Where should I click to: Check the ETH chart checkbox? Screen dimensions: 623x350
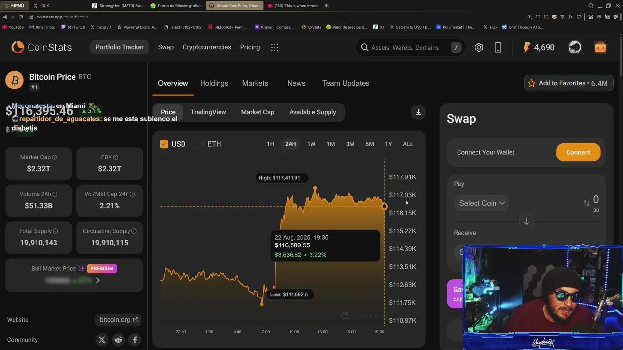pyautogui.click(x=200, y=144)
